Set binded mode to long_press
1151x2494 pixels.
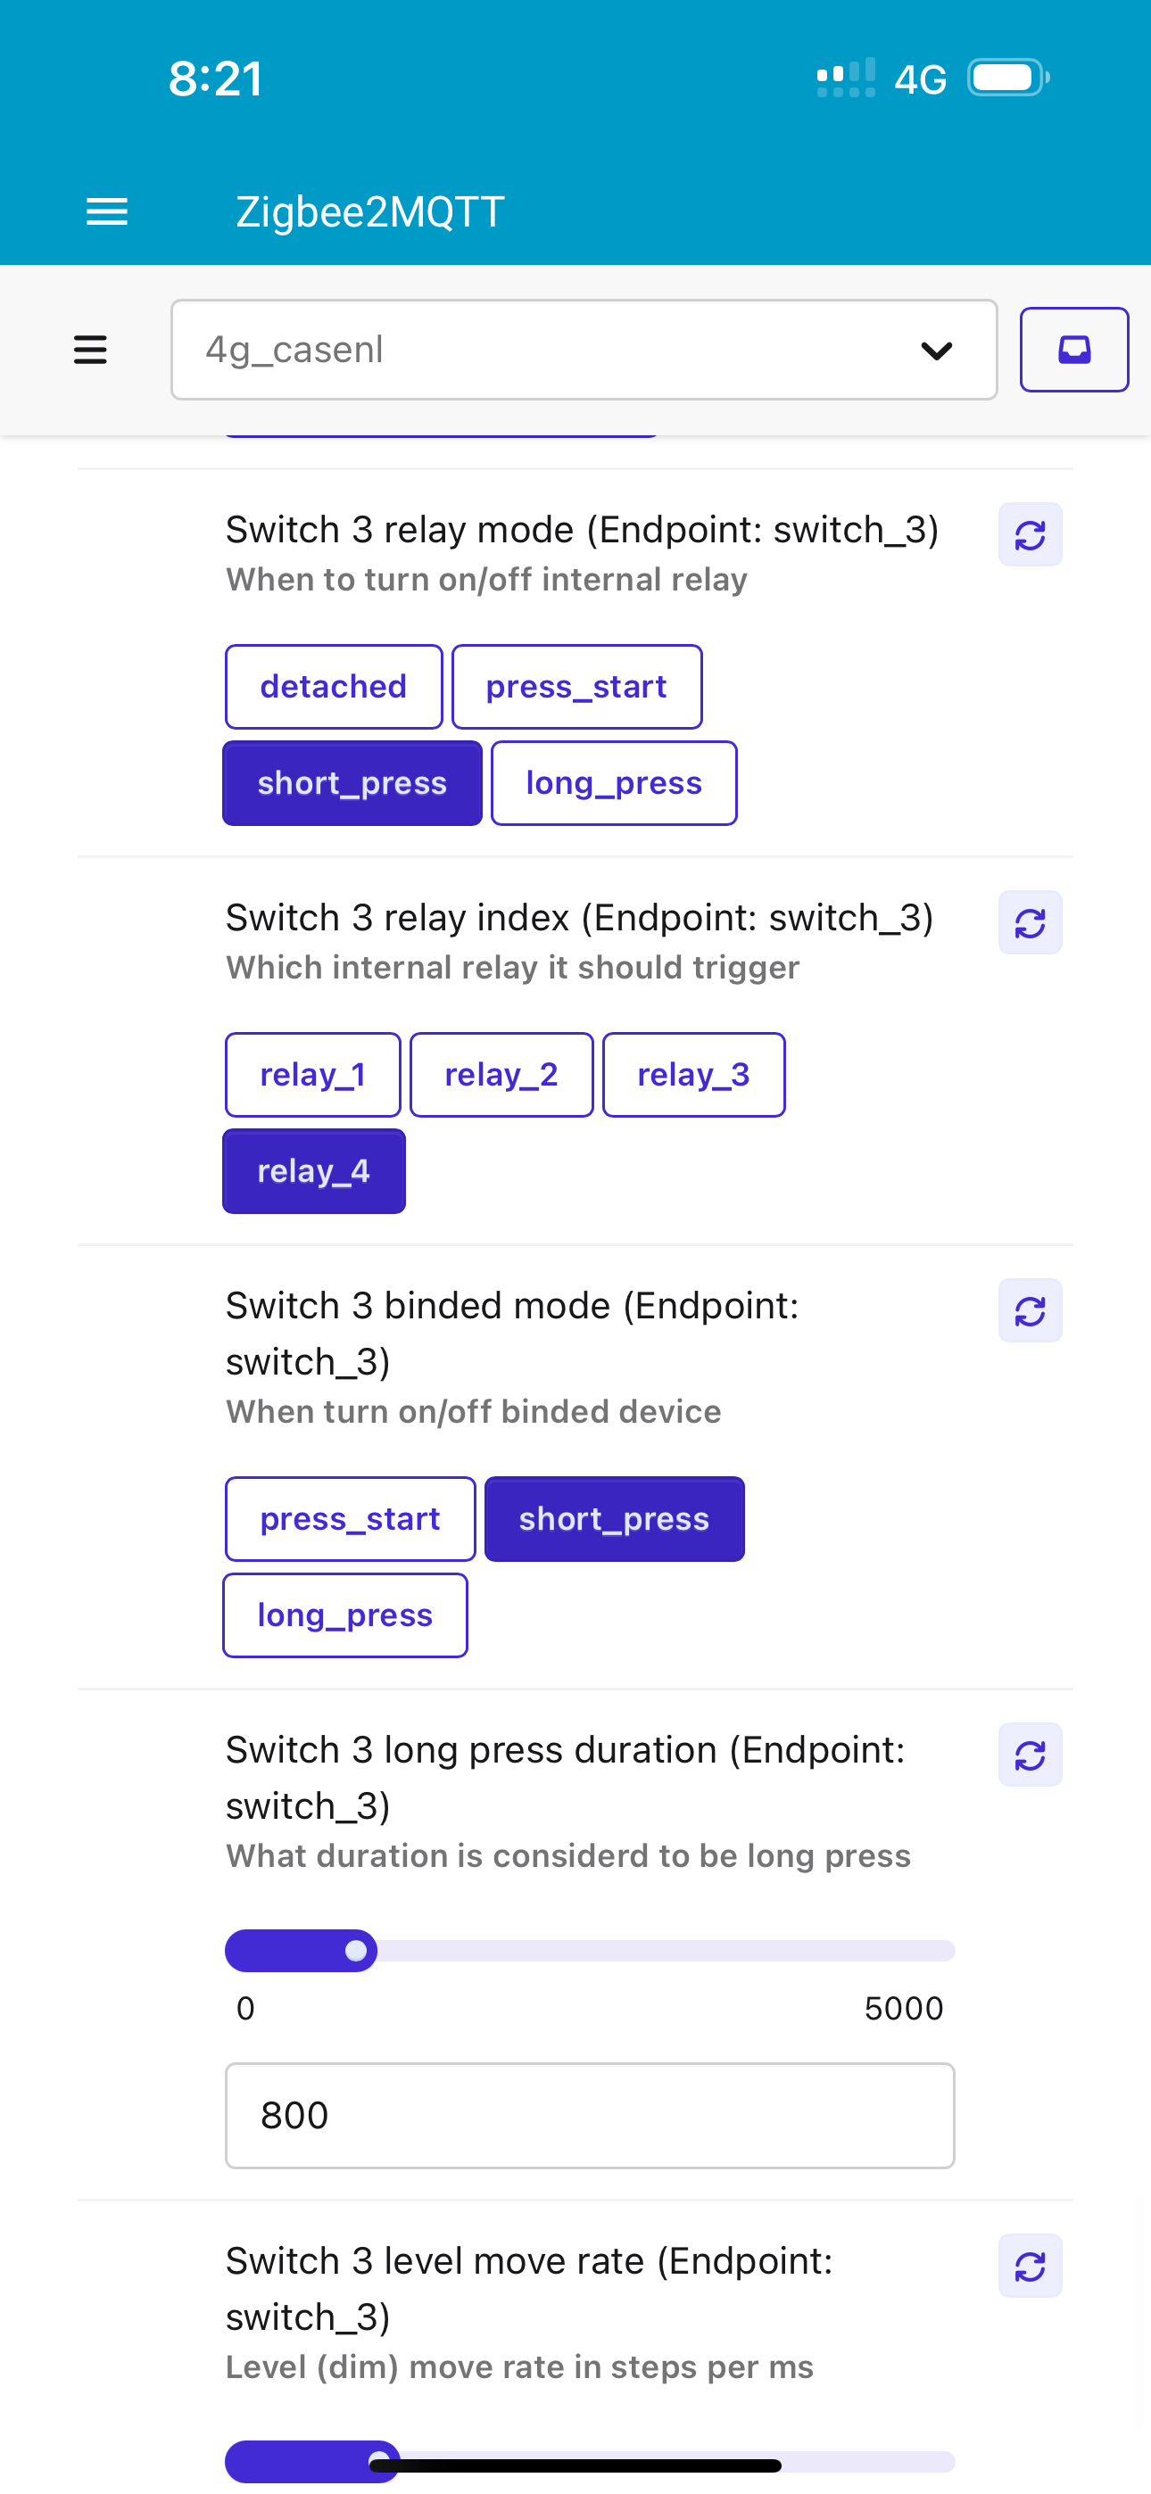click(345, 1614)
